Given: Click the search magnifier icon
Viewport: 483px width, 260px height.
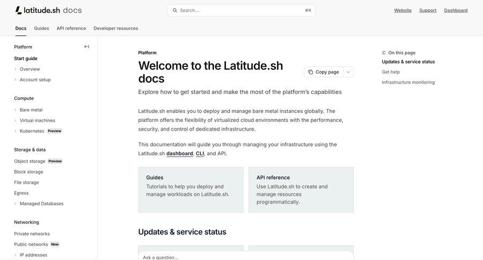Looking at the screenshot, I should tap(174, 10).
